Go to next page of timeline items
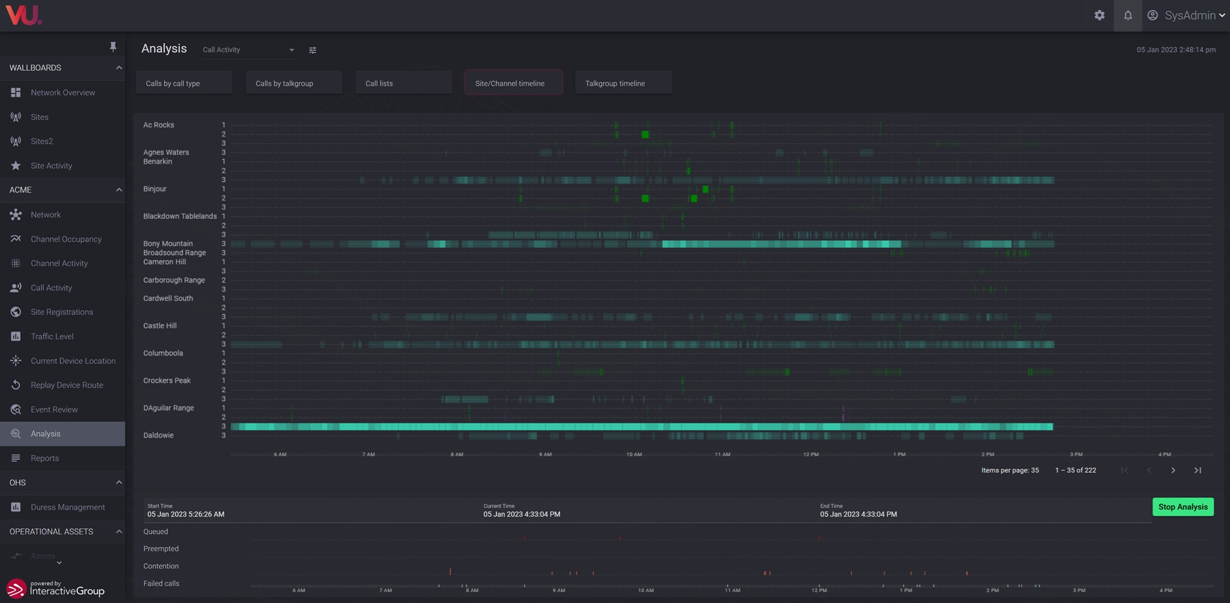The width and height of the screenshot is (1230, 603). (1173, 470)
